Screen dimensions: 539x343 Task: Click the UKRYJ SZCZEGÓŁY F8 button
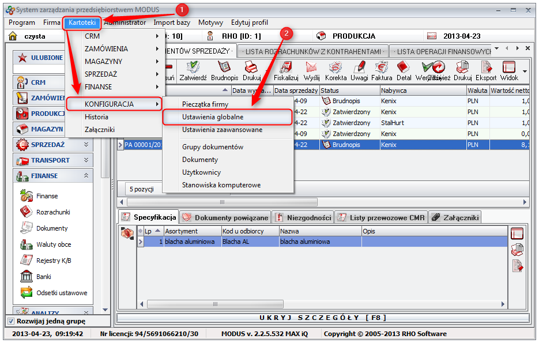322,318
